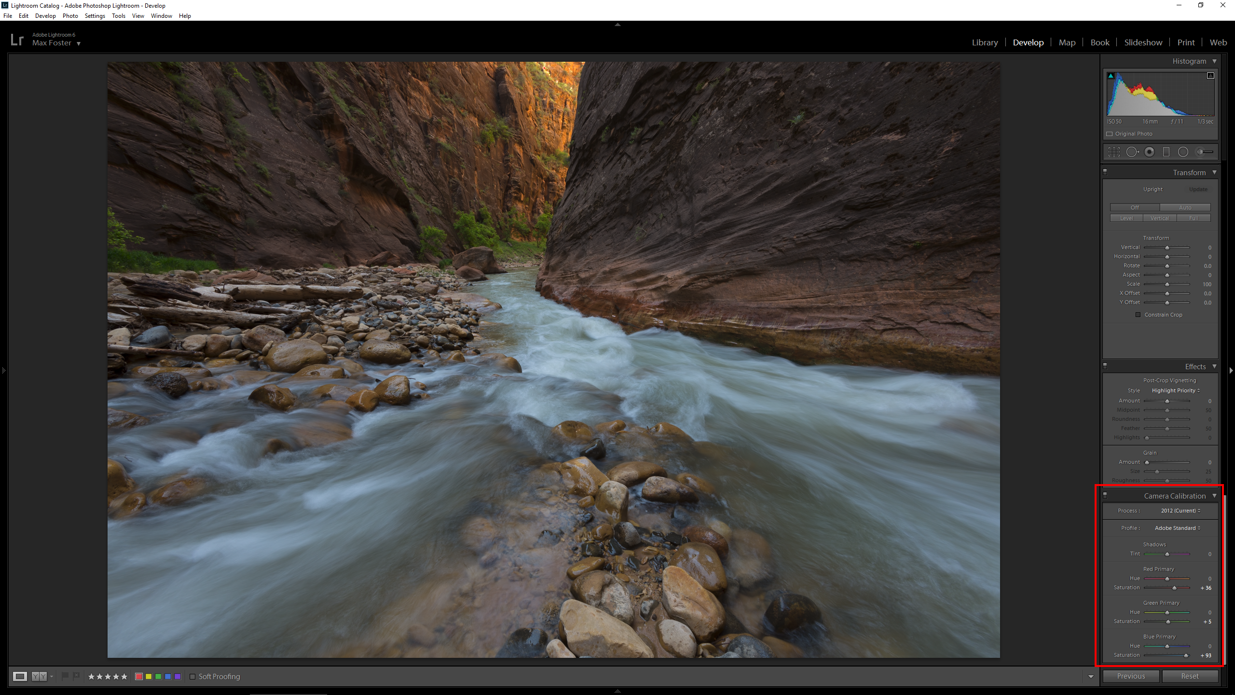Click the Upright Vertical button
This screenshot has height=695, width=1235.
coord(1160,218)
